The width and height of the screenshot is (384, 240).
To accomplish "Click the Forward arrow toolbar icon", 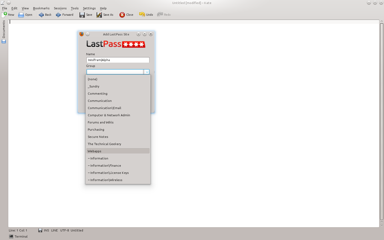I will [x=58, y=15].
